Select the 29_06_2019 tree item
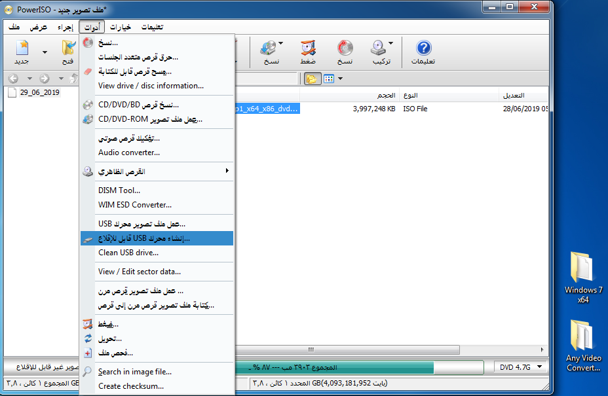The width and height of the screenshot is (608, 396). [x=39, y=92]
